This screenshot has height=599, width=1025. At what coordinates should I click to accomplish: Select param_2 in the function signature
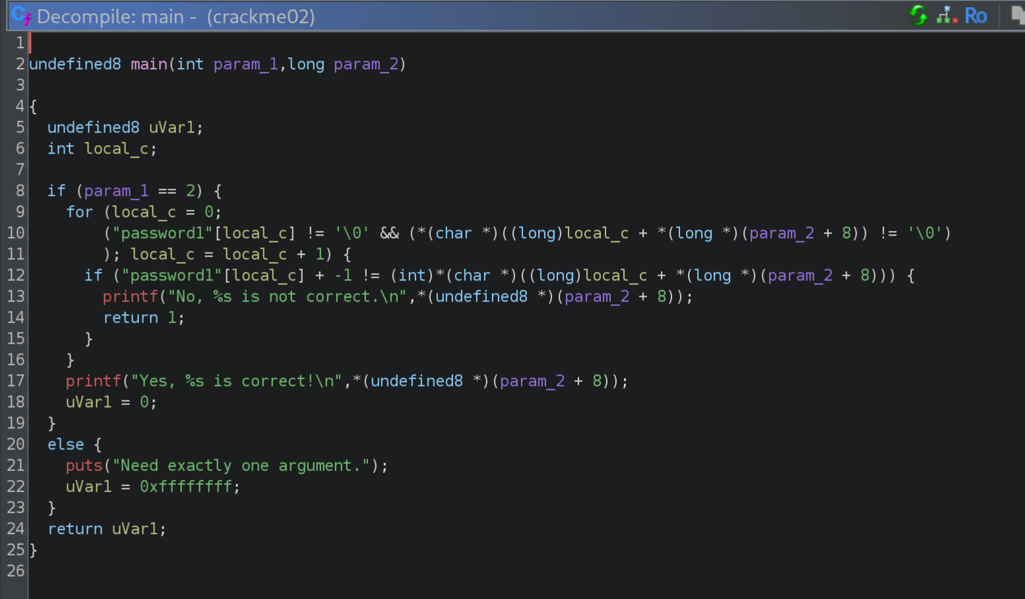(366, 64)
